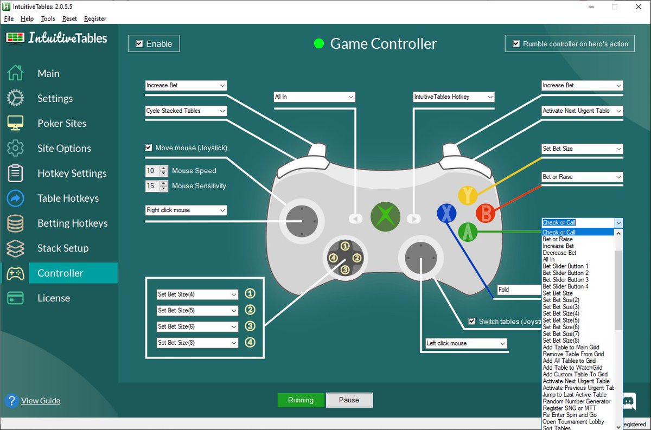Open the All In dropdown
Viewport: 651px width, 430px height.
point(315,97)
